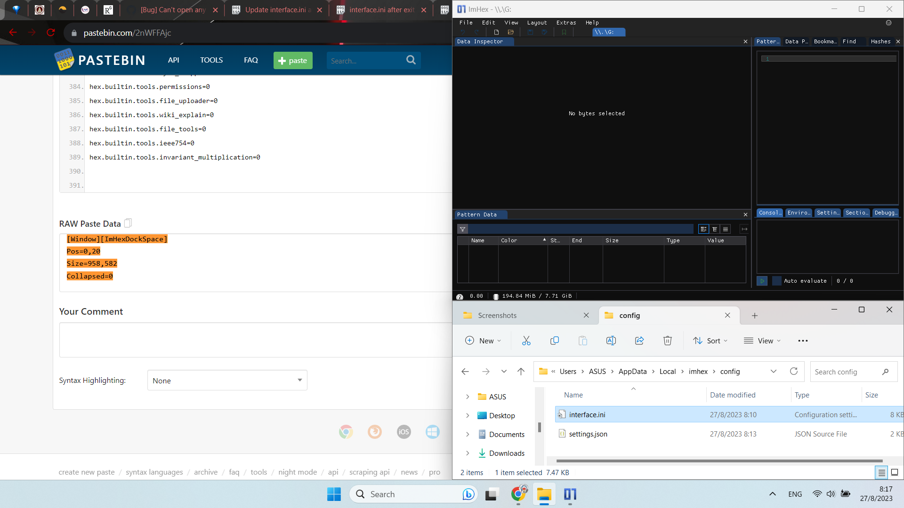Delete the selected file using the trash icon
This screenshot has width=904, height=508.
(667, 341)
